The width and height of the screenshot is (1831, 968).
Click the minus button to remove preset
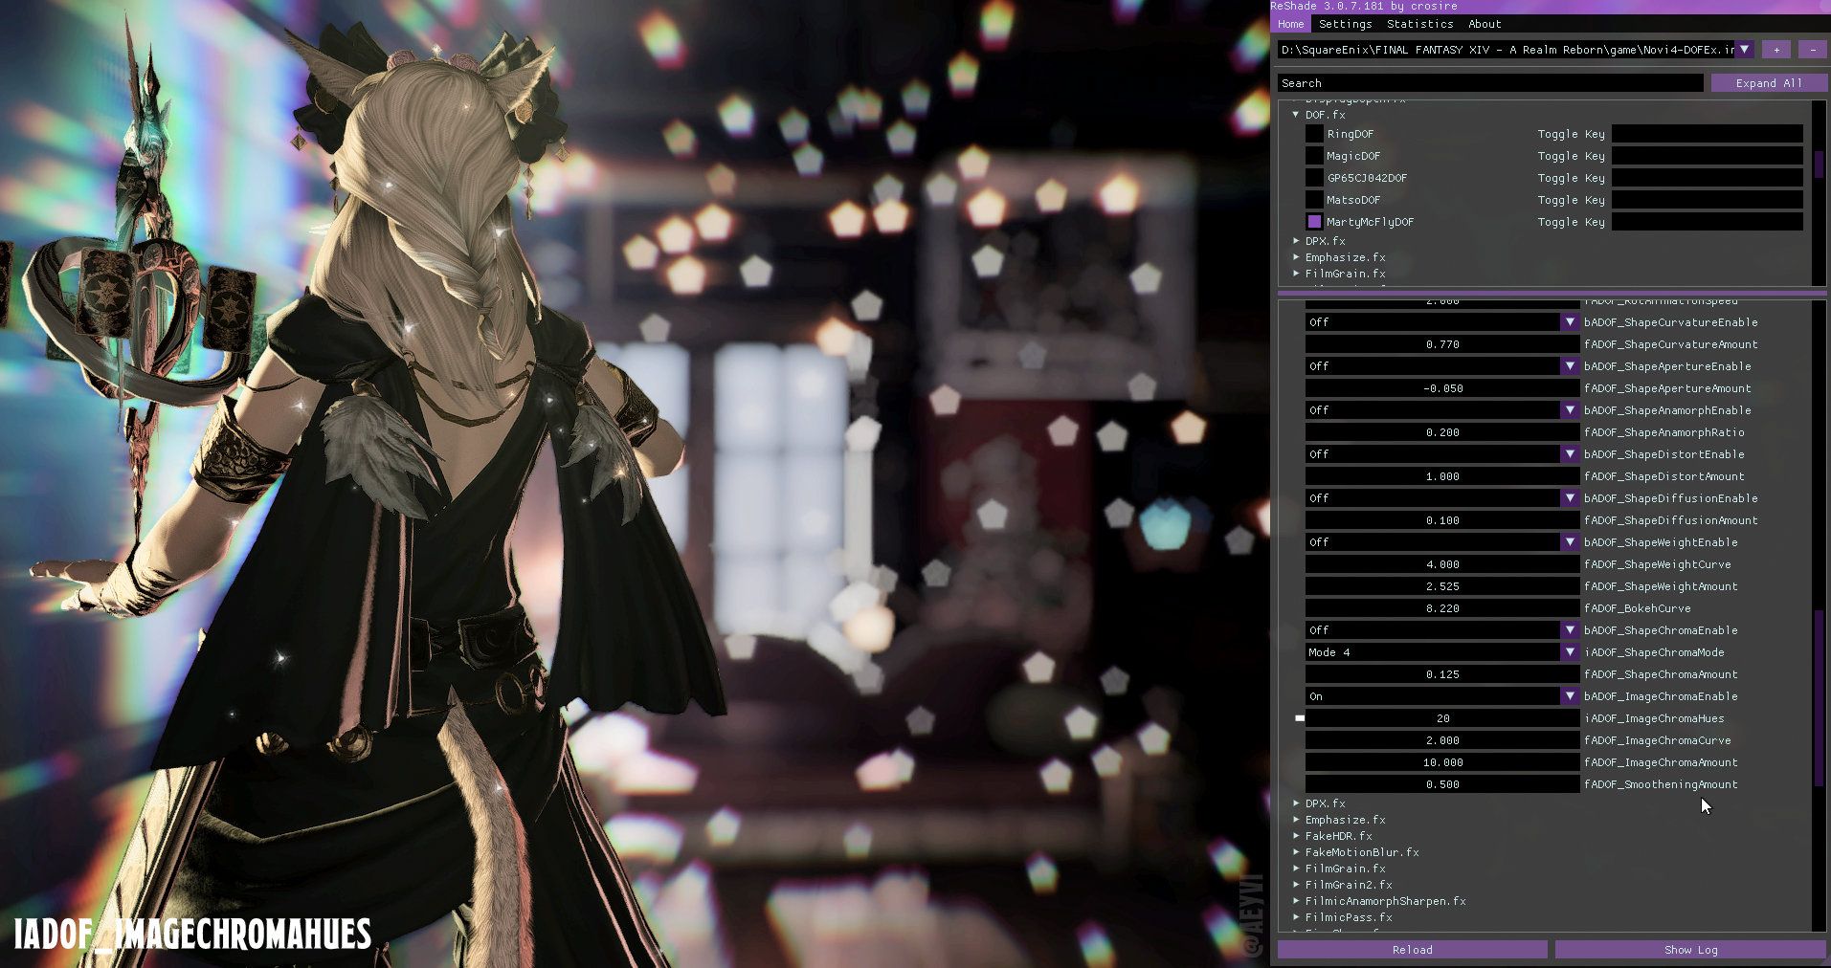point(1813,49)
